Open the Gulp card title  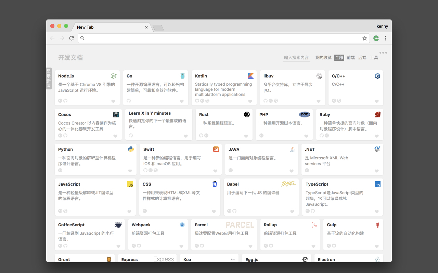[x=332, y=225]
